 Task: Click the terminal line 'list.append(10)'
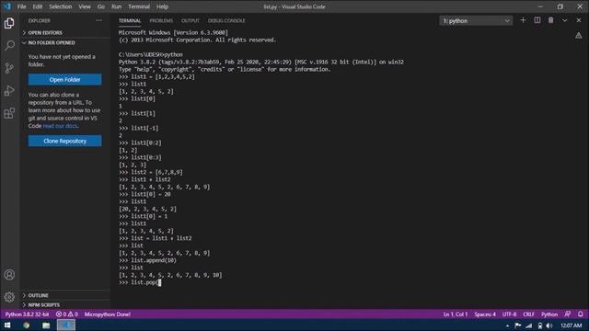click(x=147, y=260)
